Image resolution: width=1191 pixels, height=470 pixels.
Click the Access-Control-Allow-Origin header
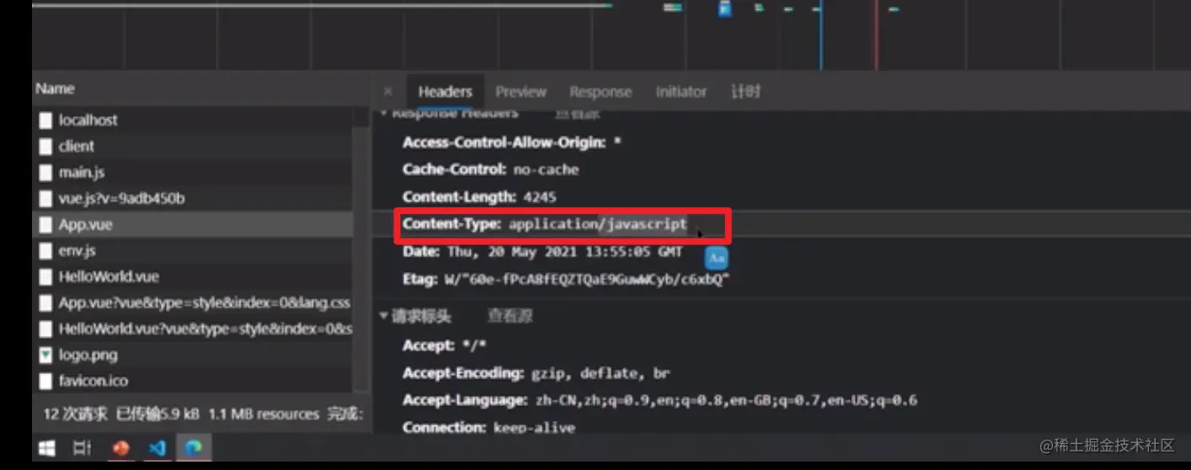[x=512, y=143]
